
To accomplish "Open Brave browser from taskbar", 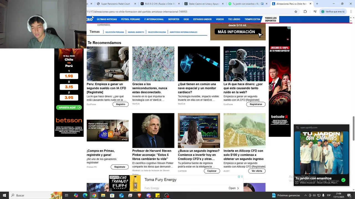I will coord(139,195).
